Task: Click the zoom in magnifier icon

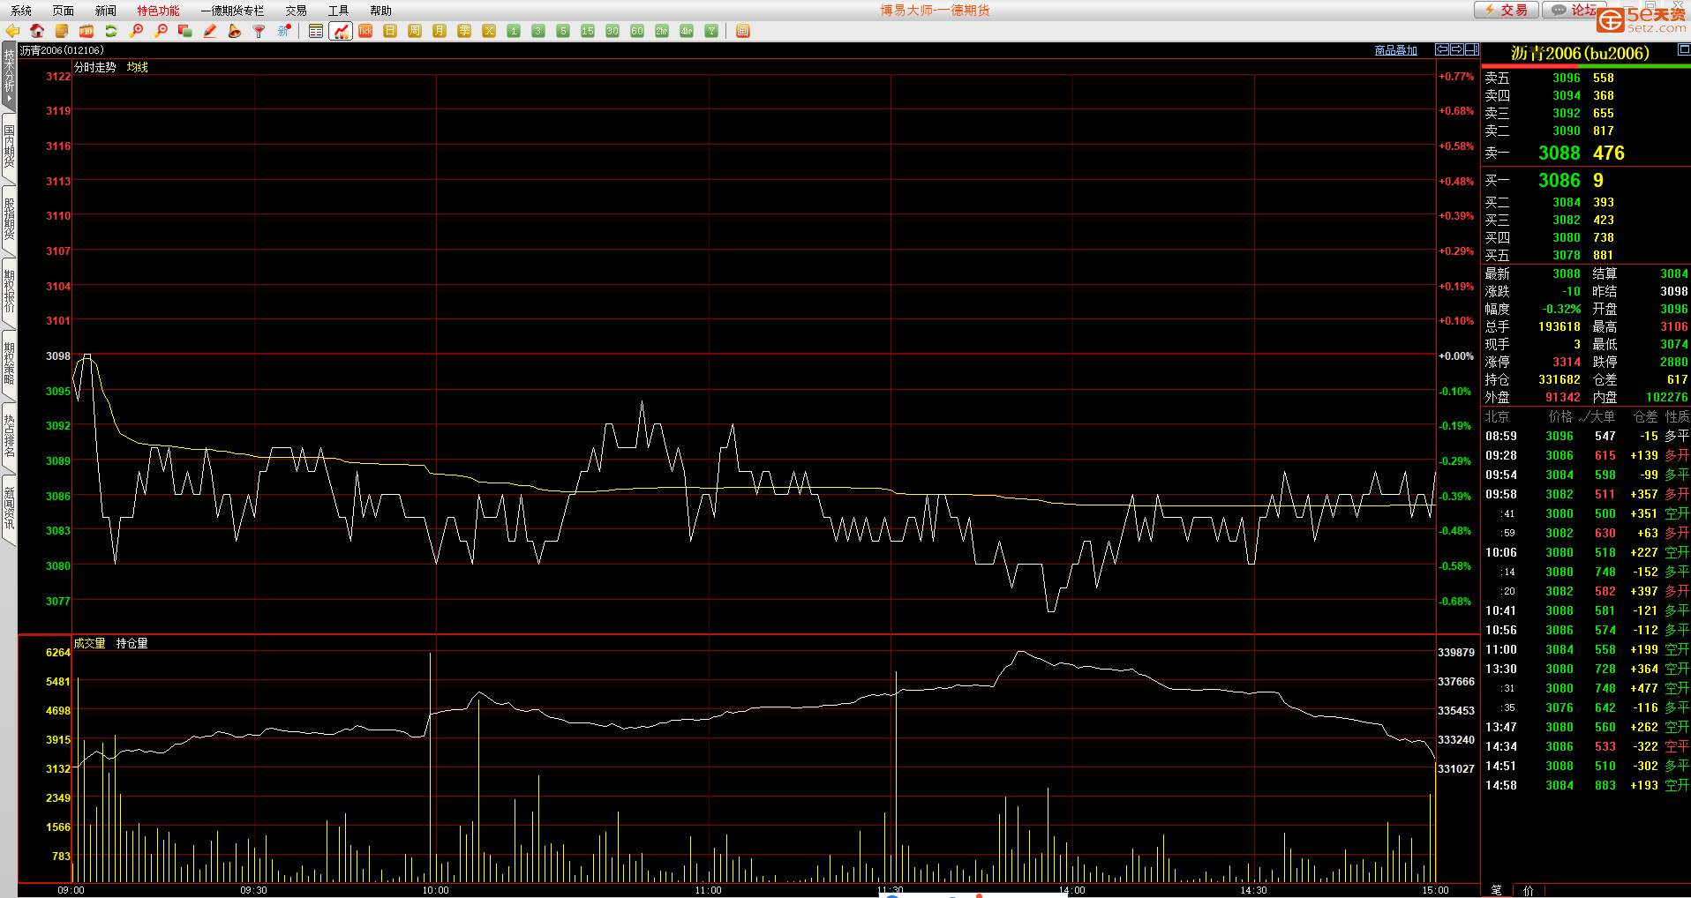Action: pyautogui.click(x=136, y=31)
